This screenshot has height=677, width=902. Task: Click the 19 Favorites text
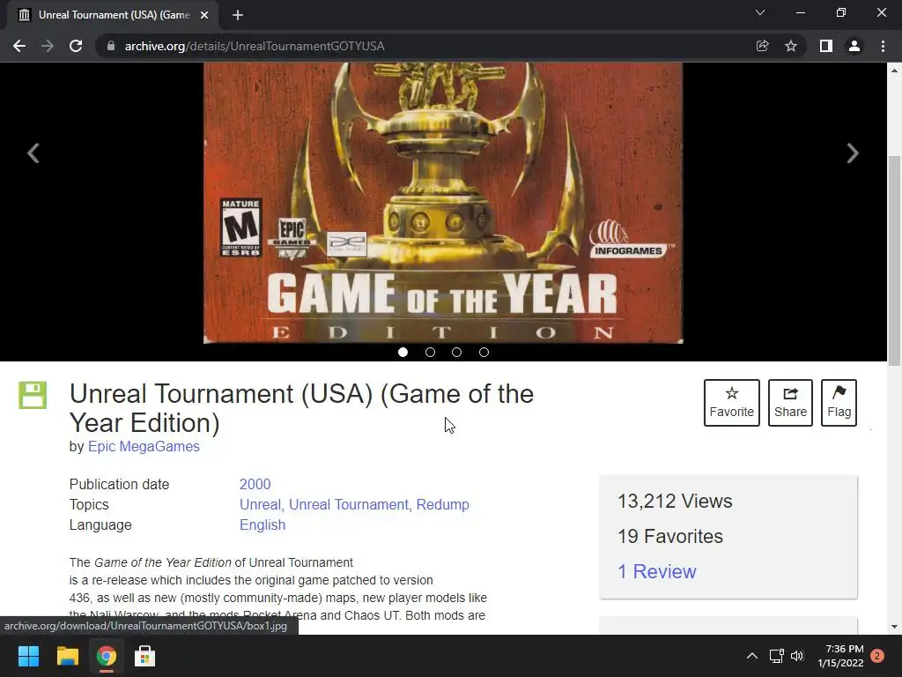(x=670, y=536)
